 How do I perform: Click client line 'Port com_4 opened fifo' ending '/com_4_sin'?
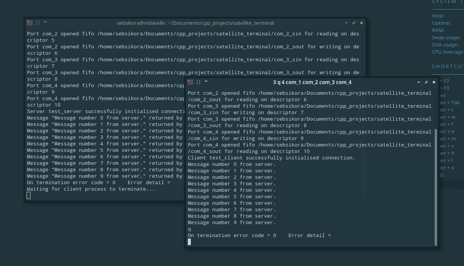[x=310, y=135]
